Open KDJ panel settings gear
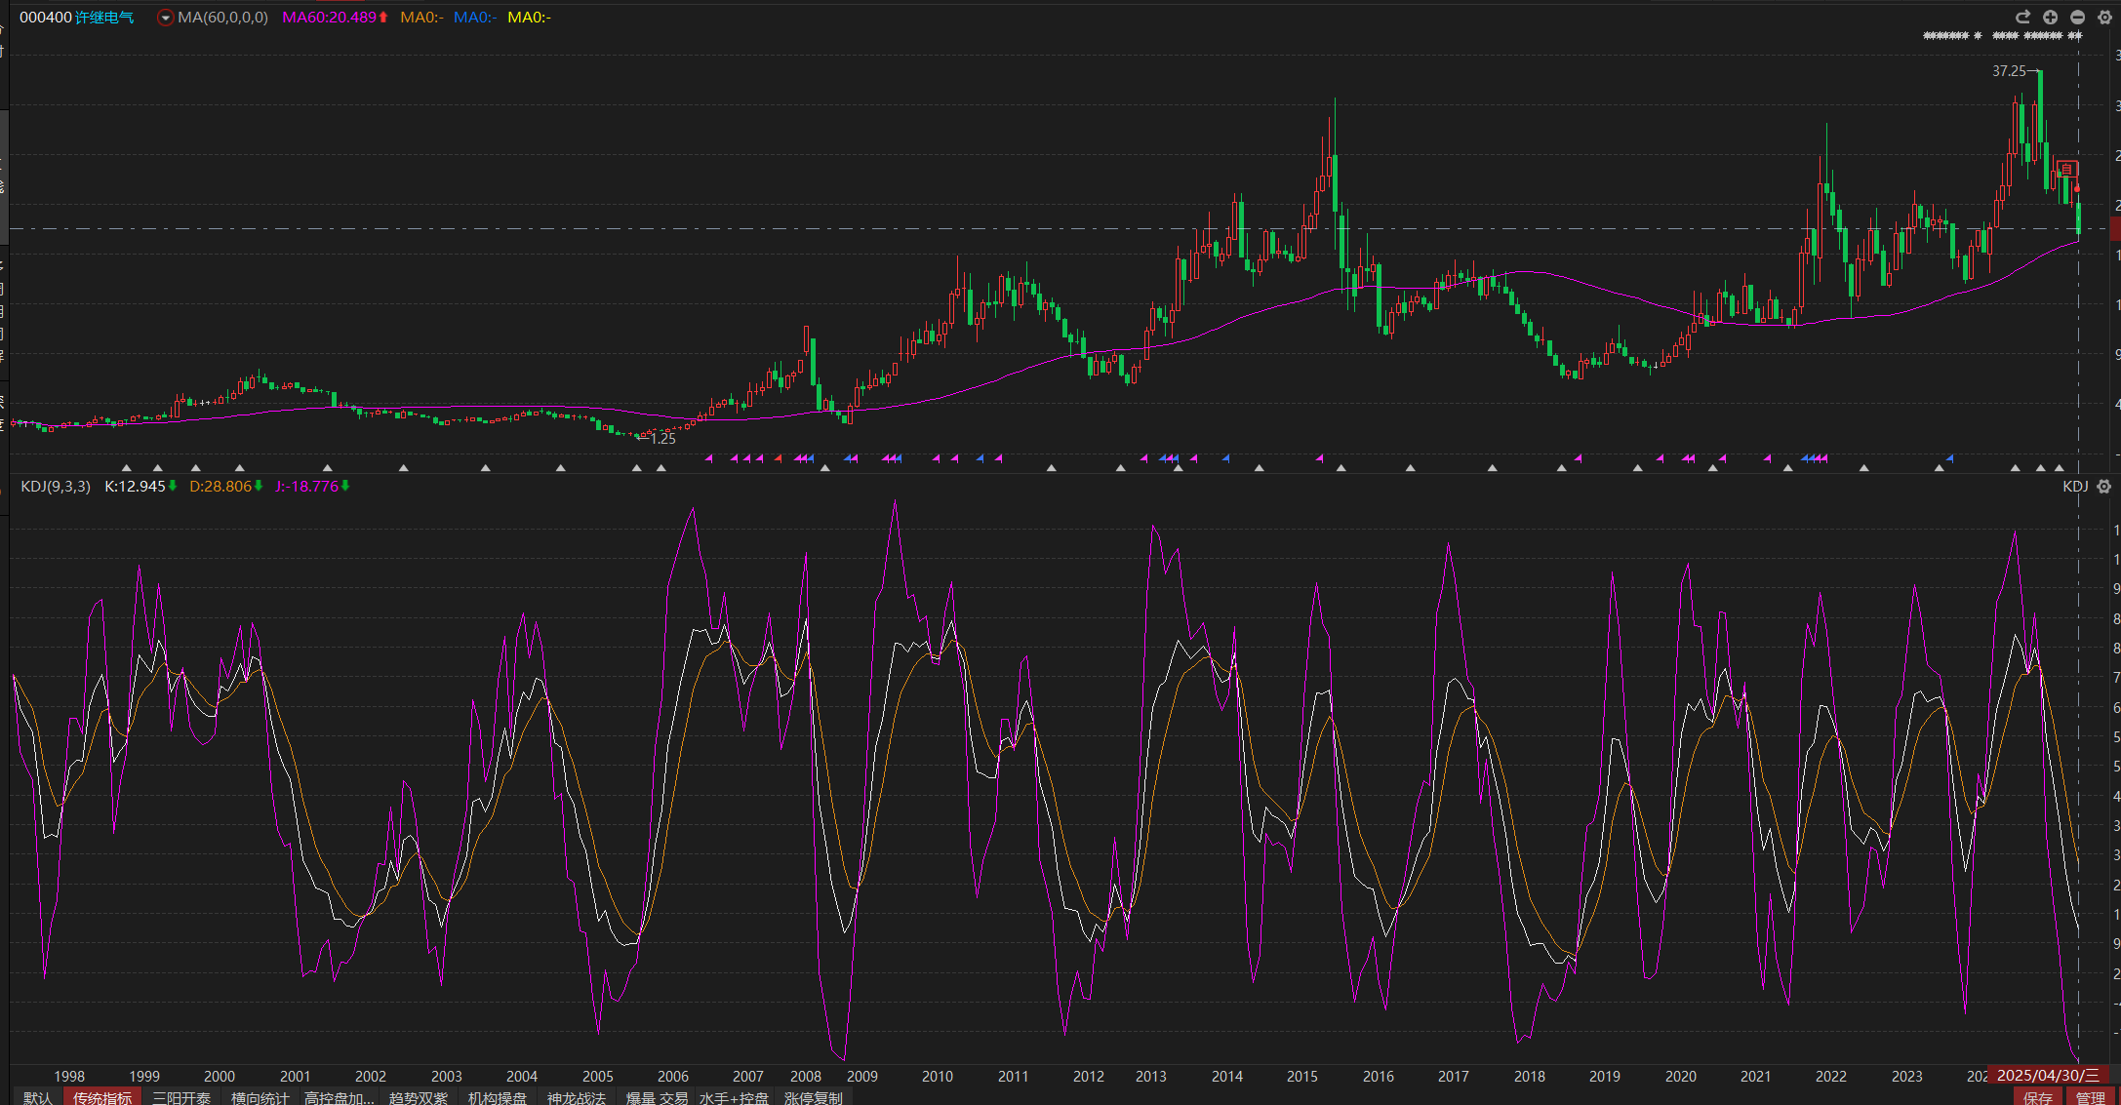Image resolution: width=2121 pixels, height=1105 pixels. click(2104, 486)
